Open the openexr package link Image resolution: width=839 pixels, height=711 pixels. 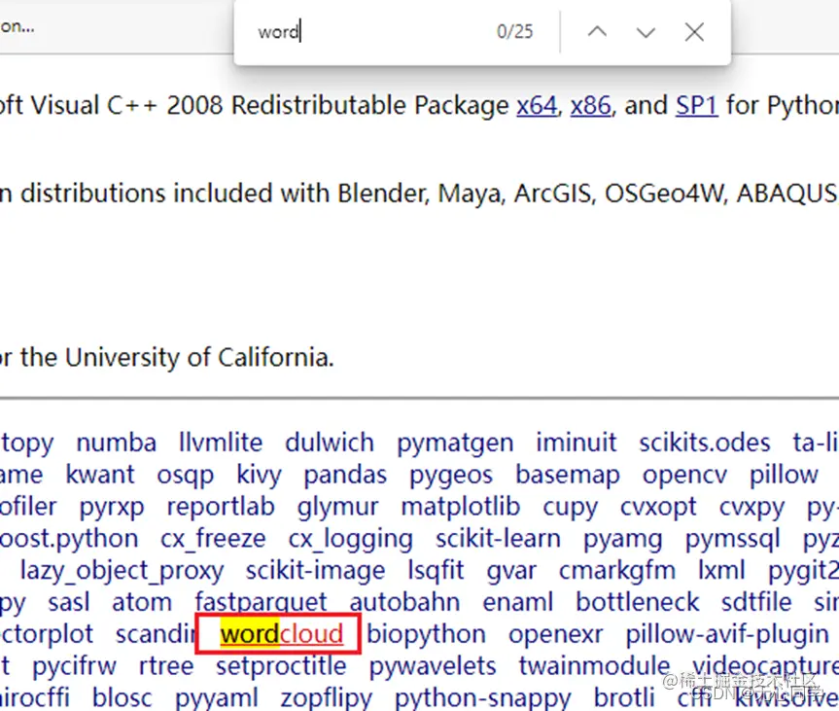[555, 635]
